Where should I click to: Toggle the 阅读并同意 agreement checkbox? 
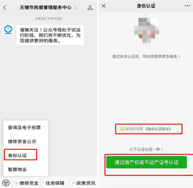click(x=122, y=129)
